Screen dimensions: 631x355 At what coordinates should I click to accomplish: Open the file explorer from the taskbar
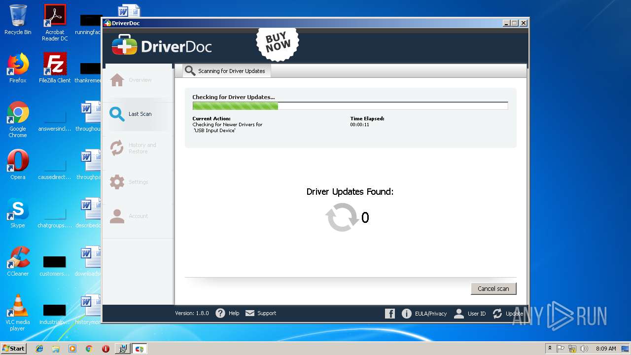(x=56, y=349)
